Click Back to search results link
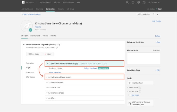This screenshot has height=112, width=177. (x=31, y=14)
